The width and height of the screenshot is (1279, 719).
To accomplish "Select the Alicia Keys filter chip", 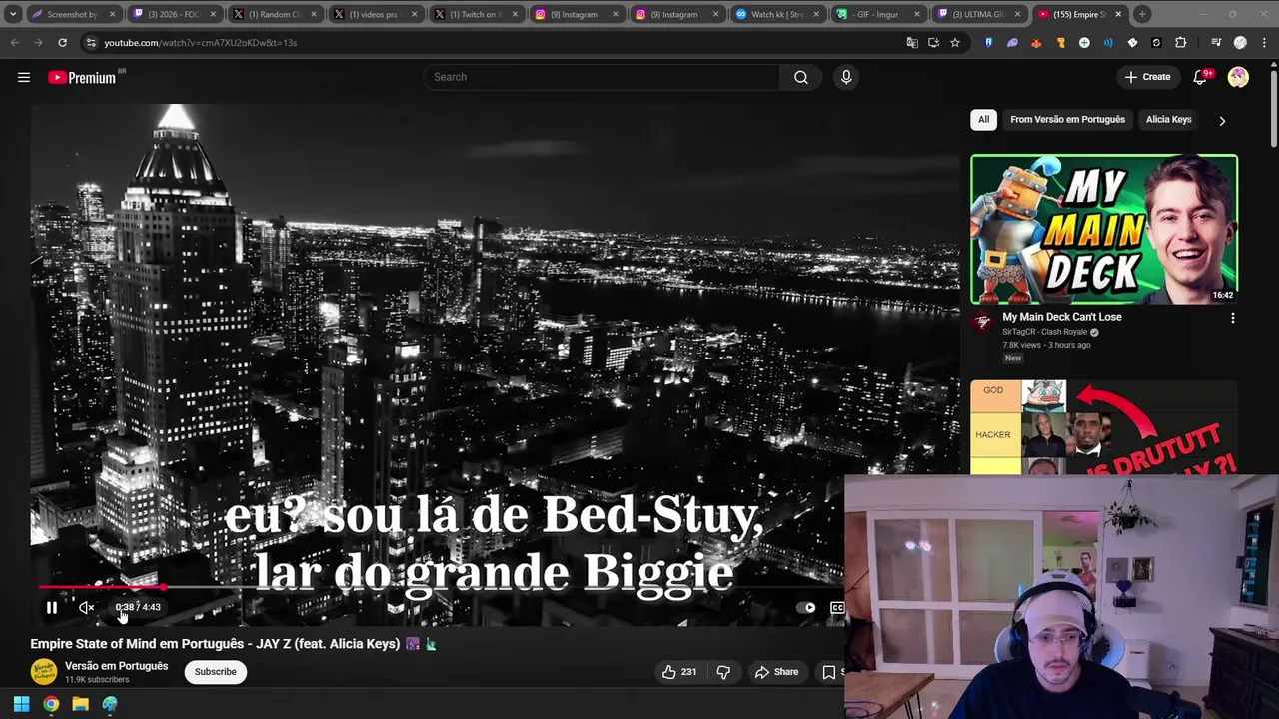I will click(1168, 119).
